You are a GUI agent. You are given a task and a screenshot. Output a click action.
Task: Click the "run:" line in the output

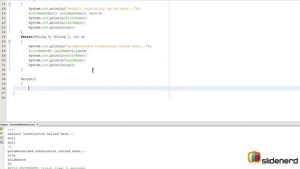coord(11,130)
